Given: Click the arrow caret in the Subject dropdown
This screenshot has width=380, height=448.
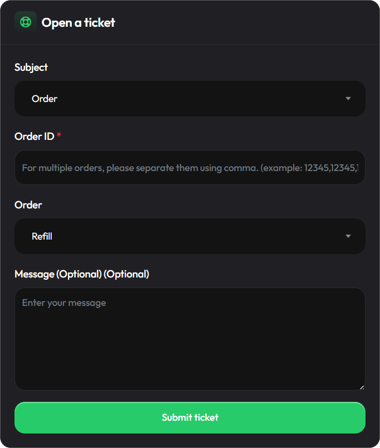Looking at the screenshot, I should tap(348, 99).
